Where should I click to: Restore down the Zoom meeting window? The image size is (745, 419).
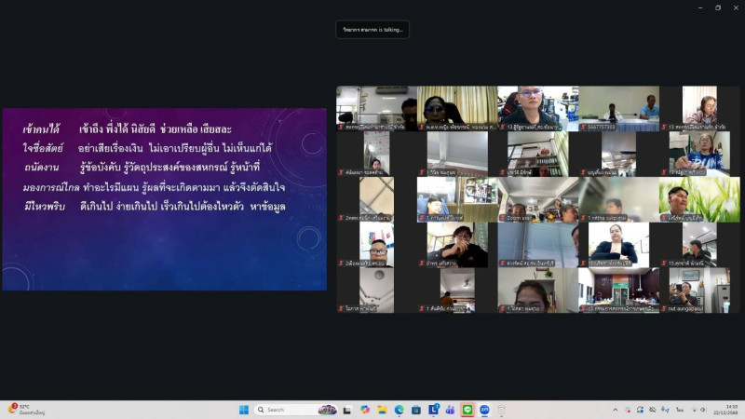[717, 7]
